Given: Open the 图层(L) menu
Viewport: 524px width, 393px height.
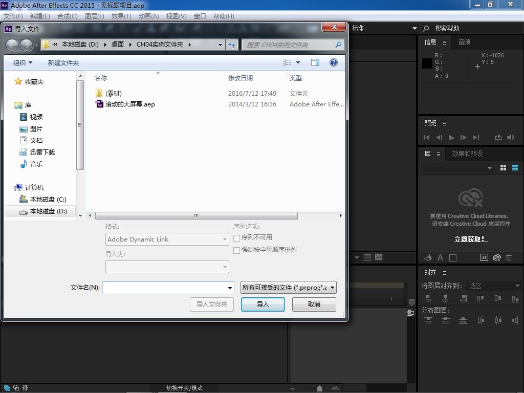Looking at the screenshot, I should pyautogui.click(x=94, y=16).
